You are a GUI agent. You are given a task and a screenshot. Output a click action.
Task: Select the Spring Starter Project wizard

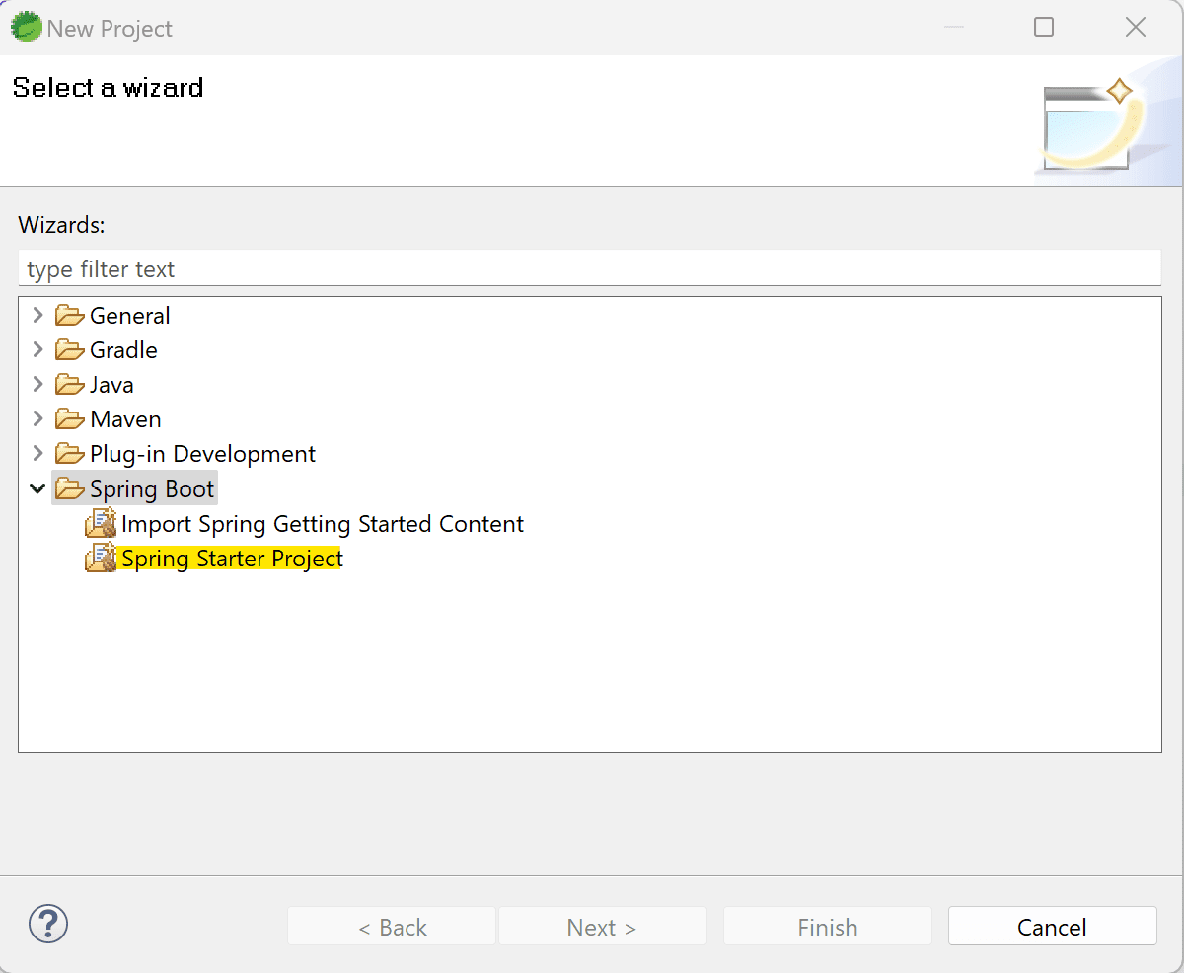click(231, 558)
